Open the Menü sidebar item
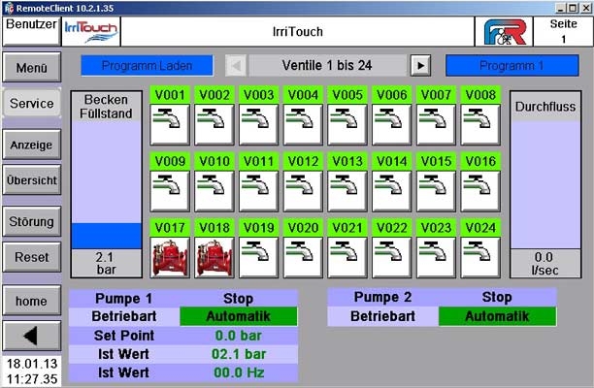This screenshot has height=388, width=594. 31,69
